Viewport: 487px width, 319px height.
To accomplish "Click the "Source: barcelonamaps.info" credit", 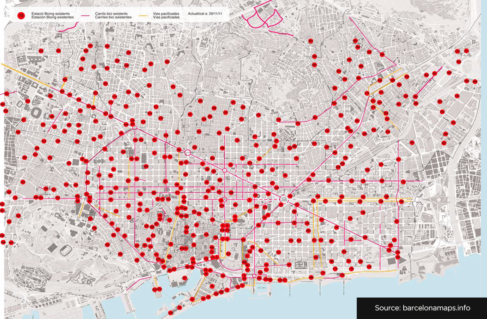I will pos(422,308).
